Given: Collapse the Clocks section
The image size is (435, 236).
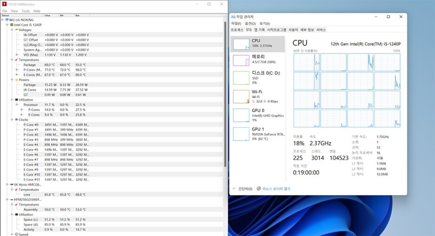Looking at the screenshot, I should (x=12, y=120).
